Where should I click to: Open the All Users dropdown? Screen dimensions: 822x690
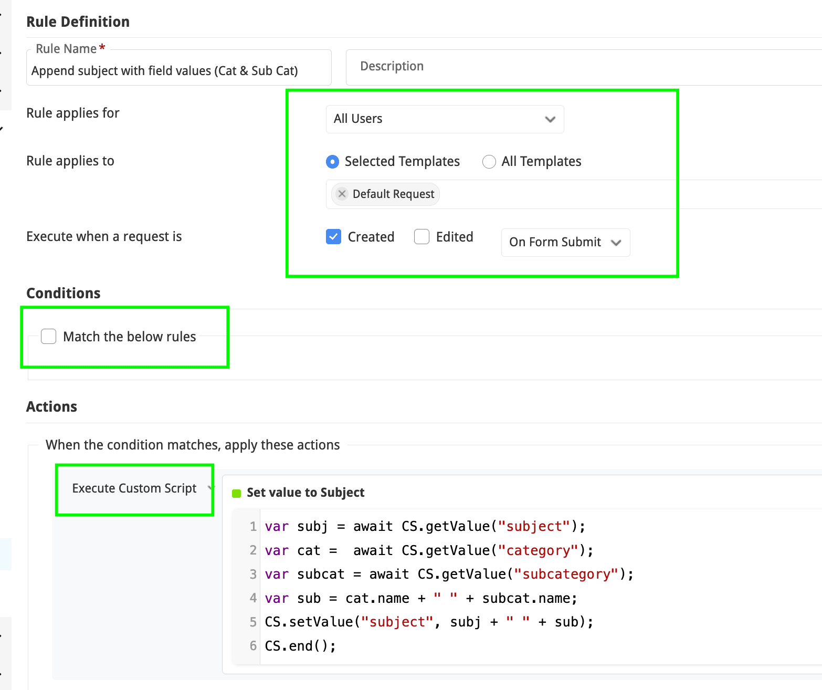click(444, 119)
